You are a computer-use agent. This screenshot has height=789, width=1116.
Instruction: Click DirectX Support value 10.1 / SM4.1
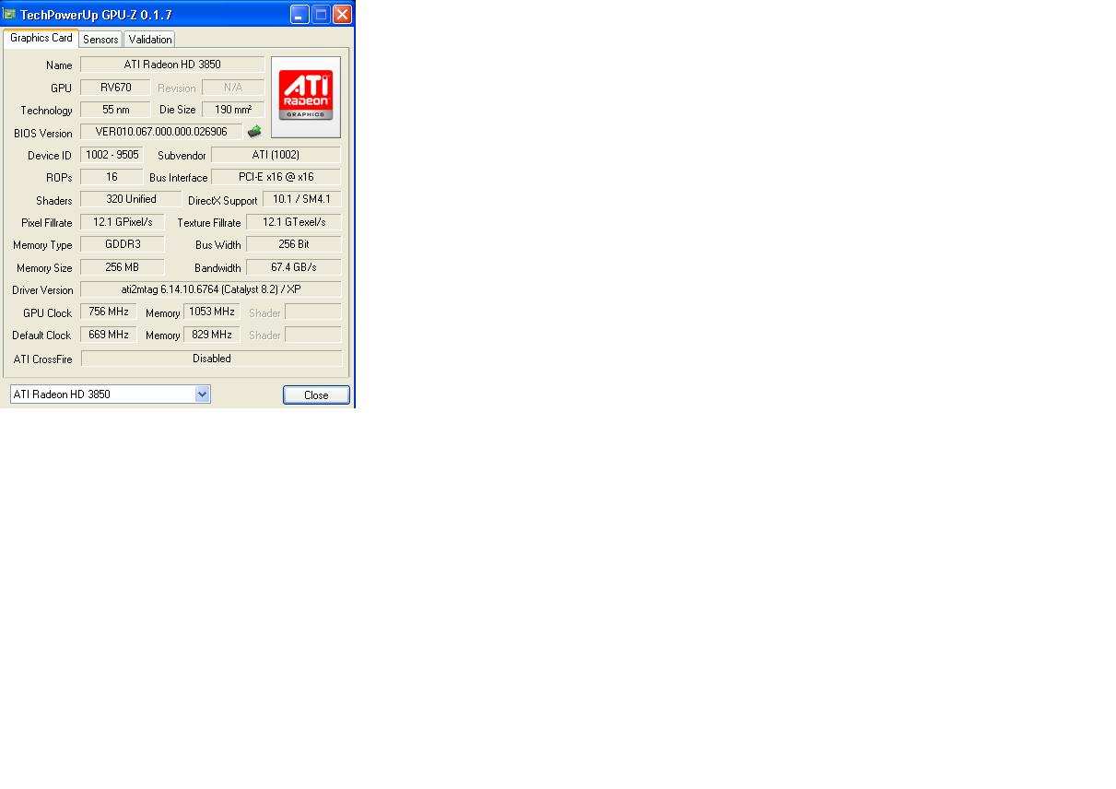tap(301, 199)
